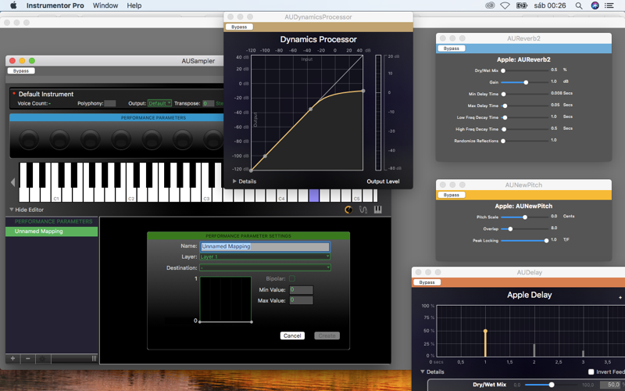This screenshot has height=391, width=625.
Task: Click the Min Delay Time slider
Action: tap(525, 94)
